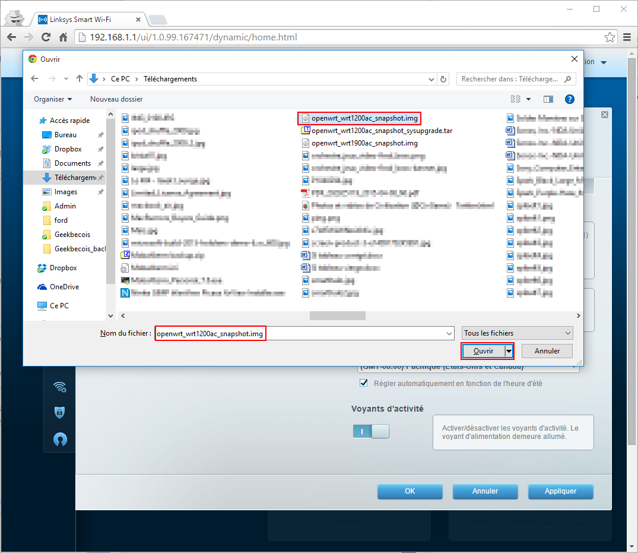Open Chrome's hamburger menu icon
Image resolution: width=638 pixels, height=553 pixels.
tap(627, 37)
